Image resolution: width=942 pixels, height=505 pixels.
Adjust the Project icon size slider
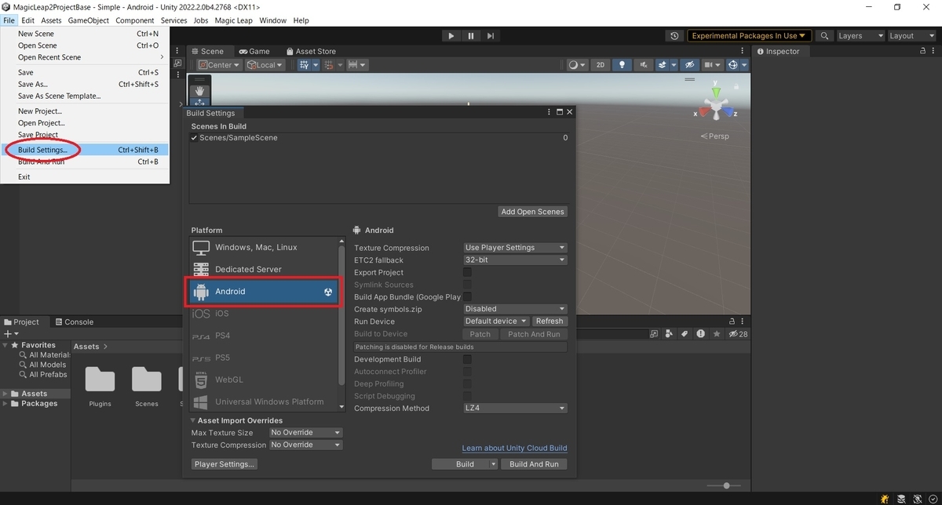coord(727,486)
